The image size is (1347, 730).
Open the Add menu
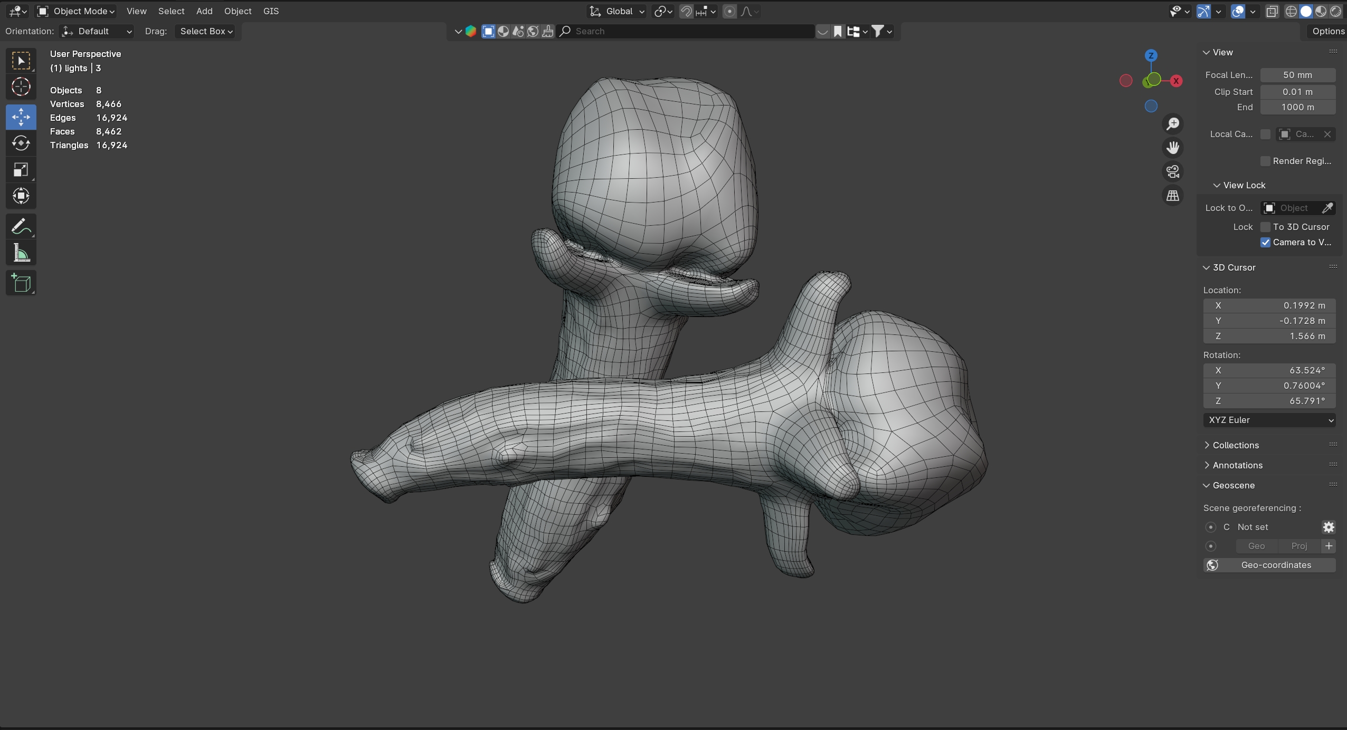tap(204, 11)
